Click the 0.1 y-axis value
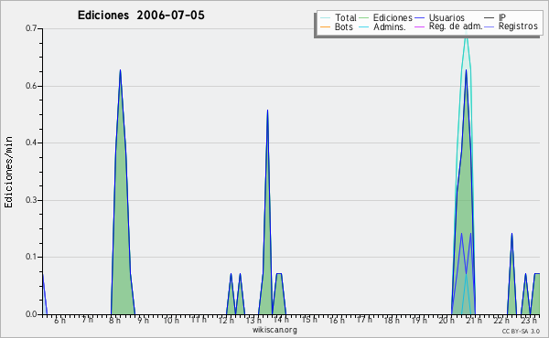Image resolution: width=549 pixels, height=338 pixels. tap(31, 257)
